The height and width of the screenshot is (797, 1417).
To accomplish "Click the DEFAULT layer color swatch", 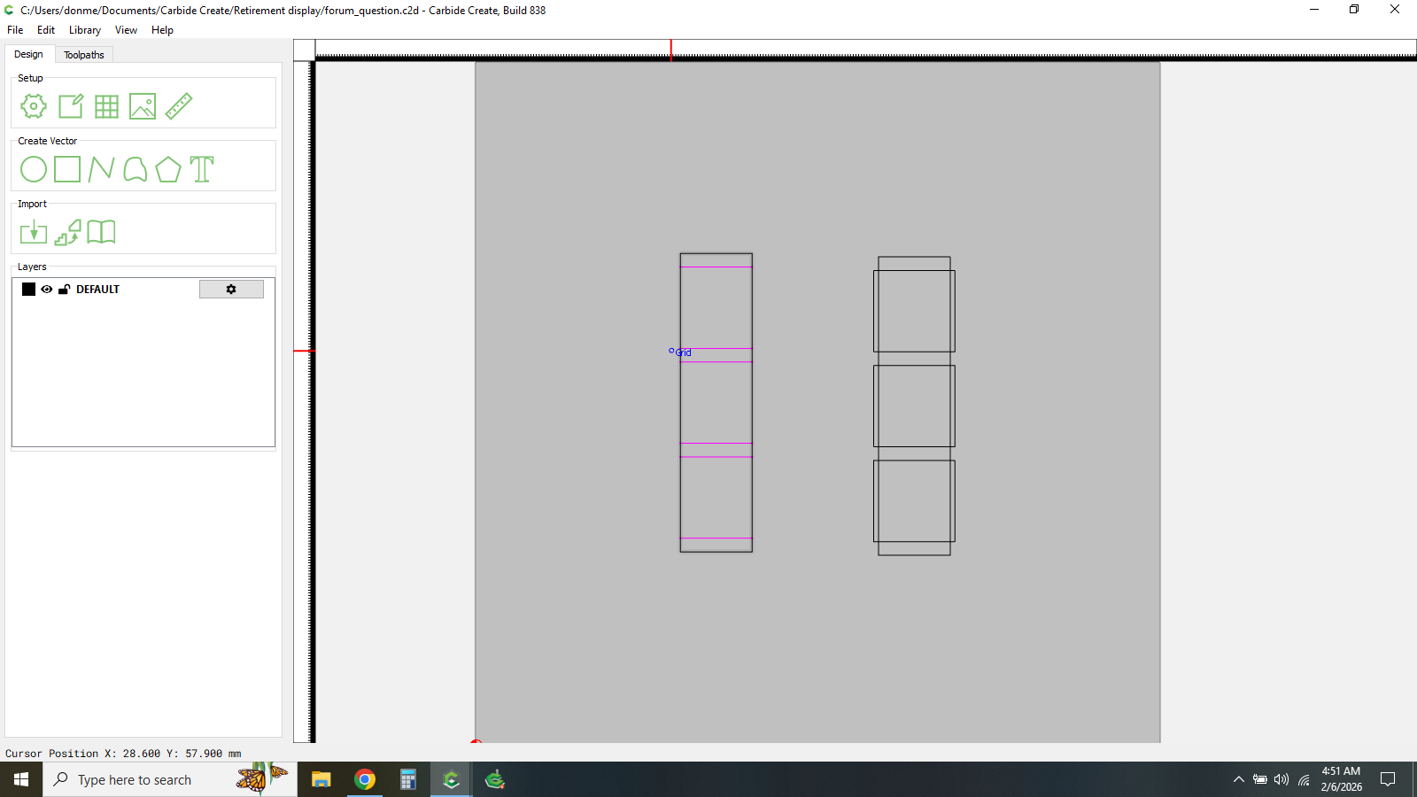I will pyautogui.click(x=29, y=290).
